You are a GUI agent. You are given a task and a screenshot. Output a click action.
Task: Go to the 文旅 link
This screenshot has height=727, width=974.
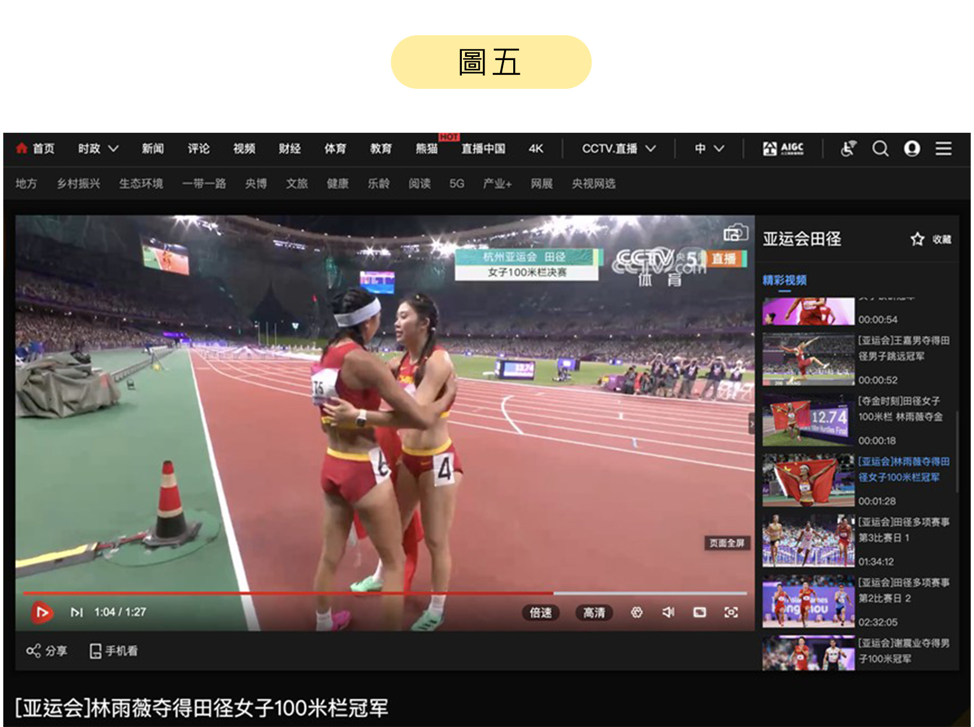(297, 184)
